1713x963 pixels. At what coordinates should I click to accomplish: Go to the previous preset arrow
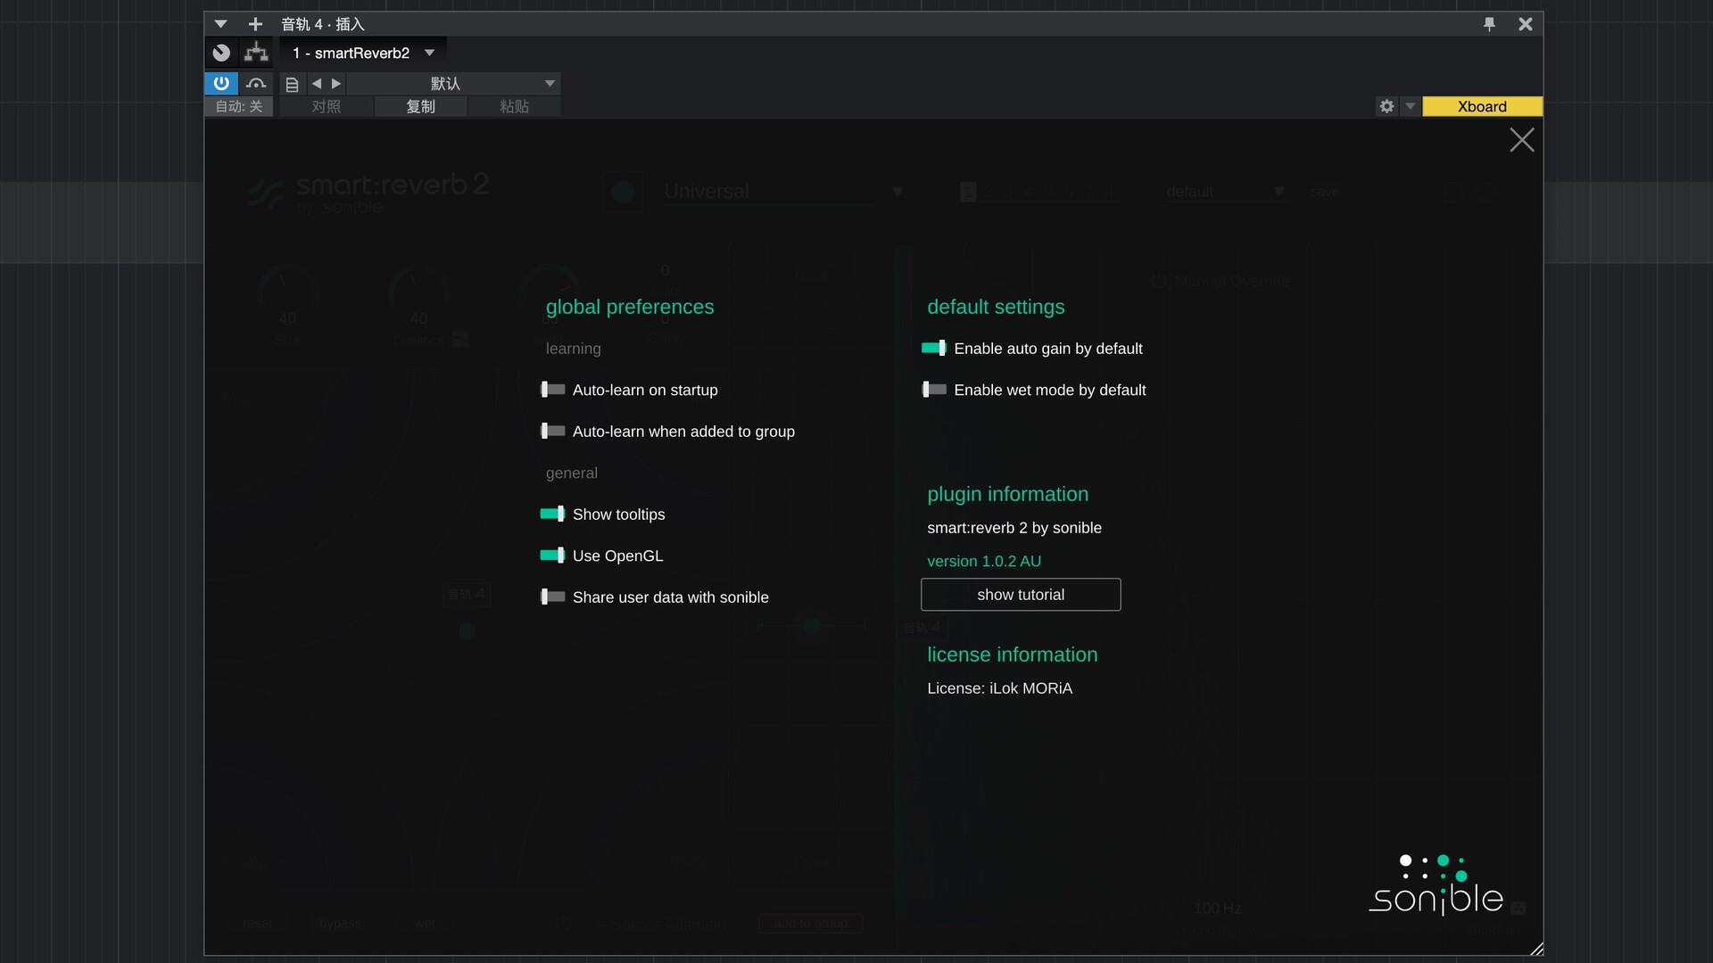click(316, 83)
